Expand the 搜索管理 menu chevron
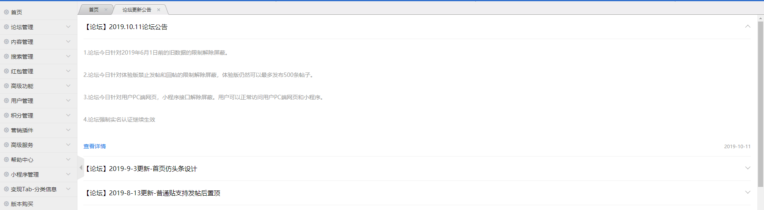This screenshot has width=764, height=210. (68, 57)
